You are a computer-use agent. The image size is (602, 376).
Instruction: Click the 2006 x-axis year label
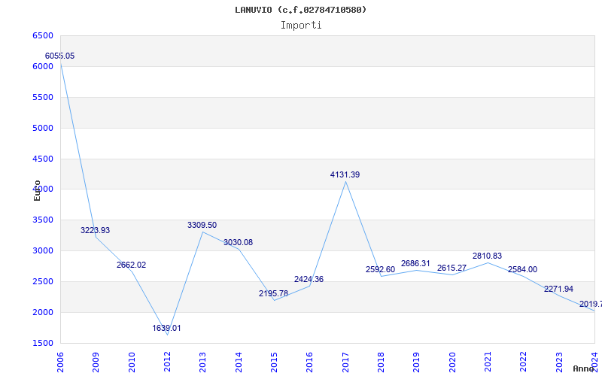[60, 362]
